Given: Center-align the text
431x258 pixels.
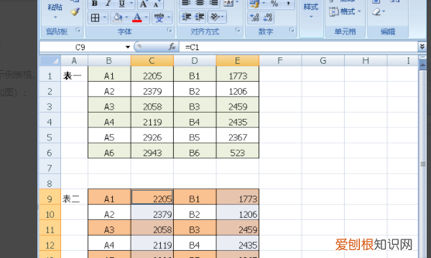Looking at the screenshot, I should click(200, 3).
